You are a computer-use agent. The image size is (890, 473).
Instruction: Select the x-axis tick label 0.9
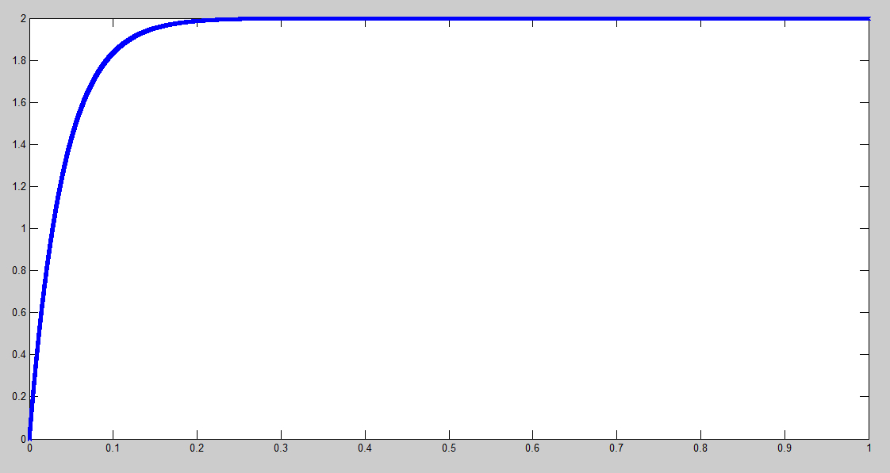click(785, 448)
